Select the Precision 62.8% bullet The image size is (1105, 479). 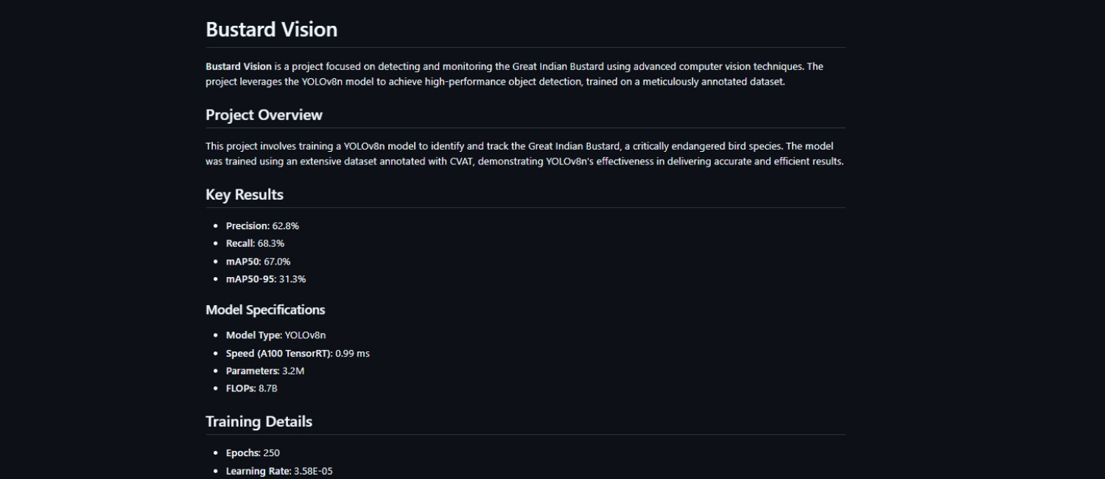(262, 225)
